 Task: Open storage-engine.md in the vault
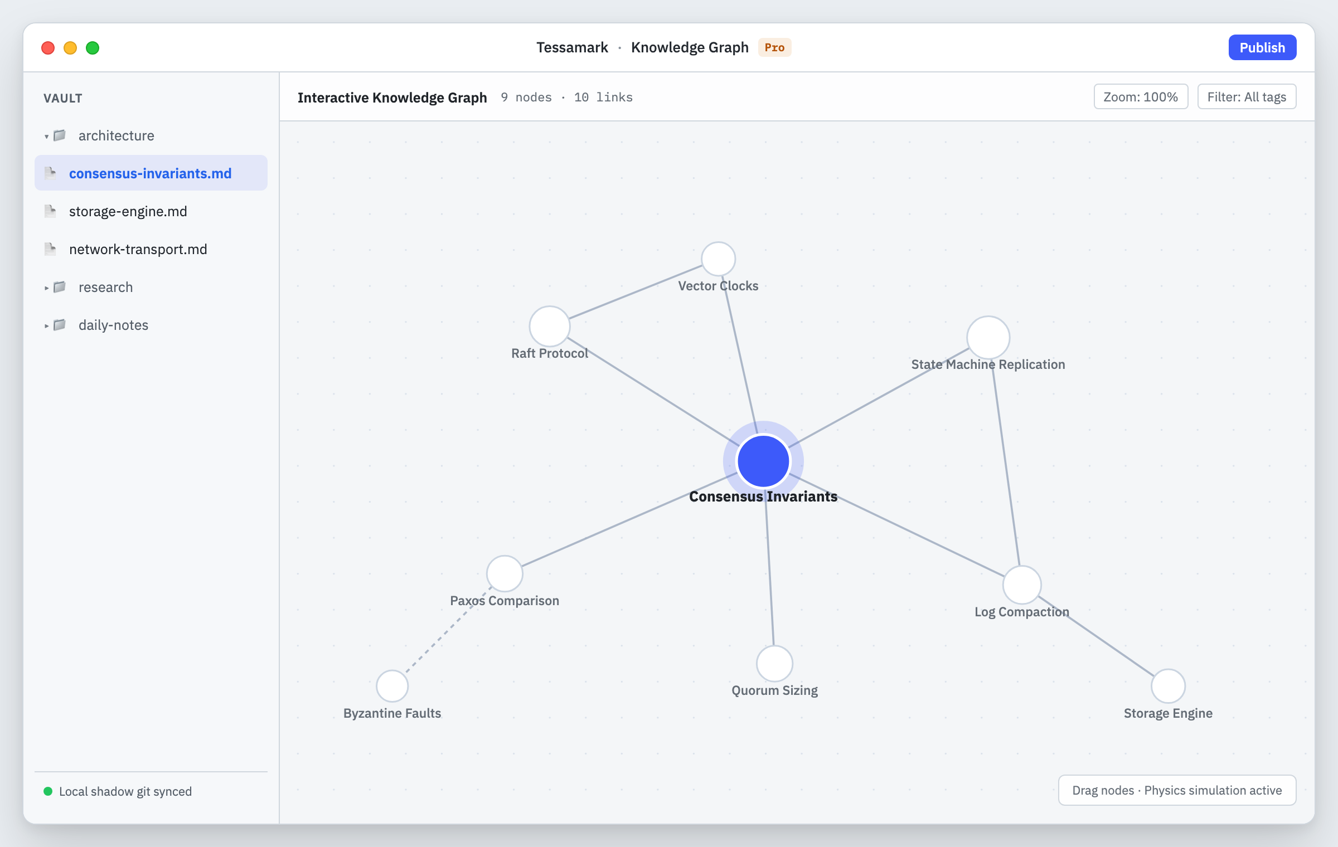[x=151, y=211]
